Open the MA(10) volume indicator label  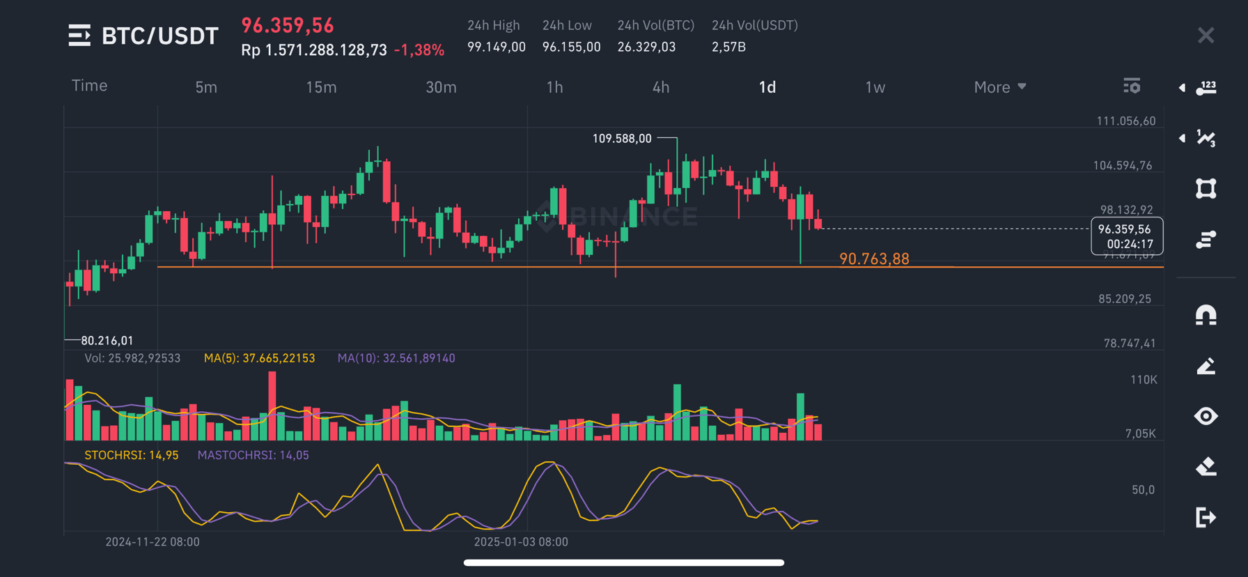[396, 358]
